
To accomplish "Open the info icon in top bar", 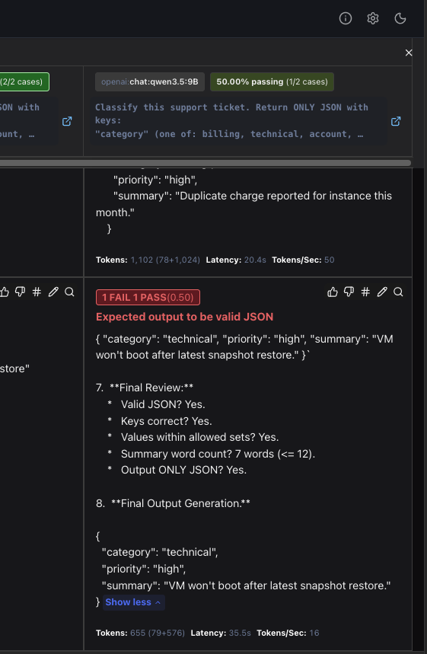I will [346, 18].
